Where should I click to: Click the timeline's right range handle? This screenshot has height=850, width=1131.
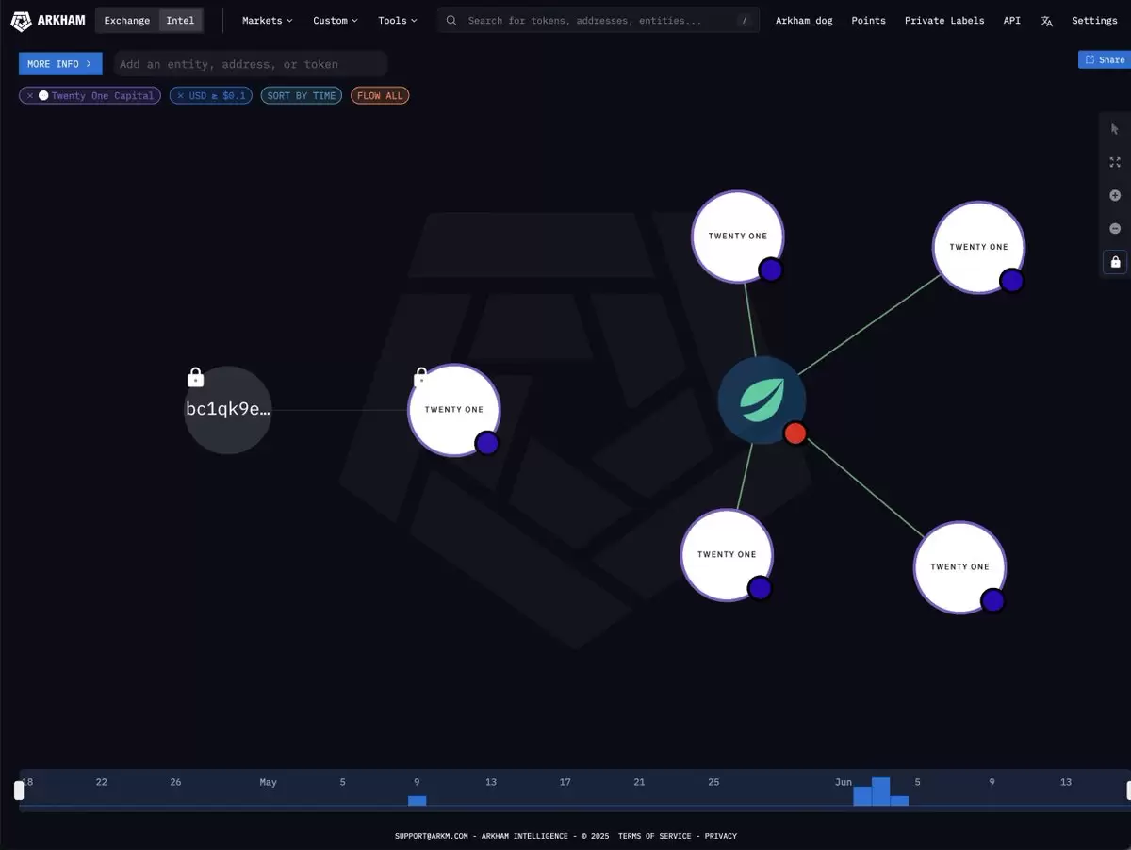click(1128, 791)
